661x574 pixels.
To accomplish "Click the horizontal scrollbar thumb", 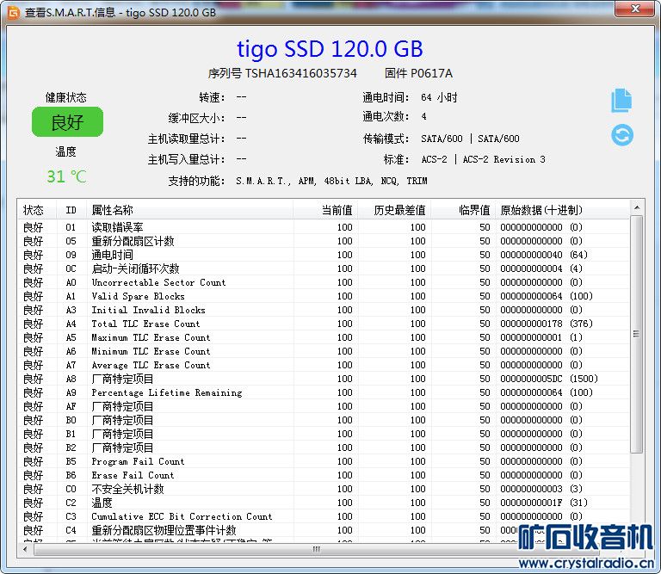I will (316, 549).
